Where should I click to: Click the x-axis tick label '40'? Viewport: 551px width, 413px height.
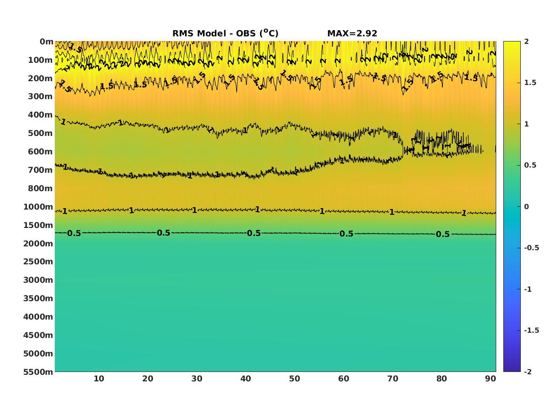(246, 379)
